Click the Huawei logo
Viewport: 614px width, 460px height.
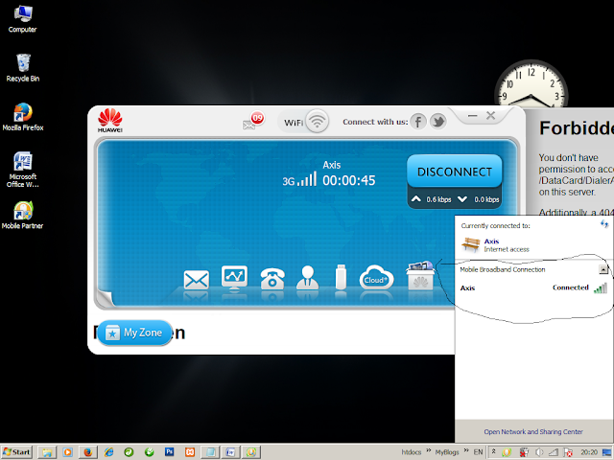tap(110, 121)
